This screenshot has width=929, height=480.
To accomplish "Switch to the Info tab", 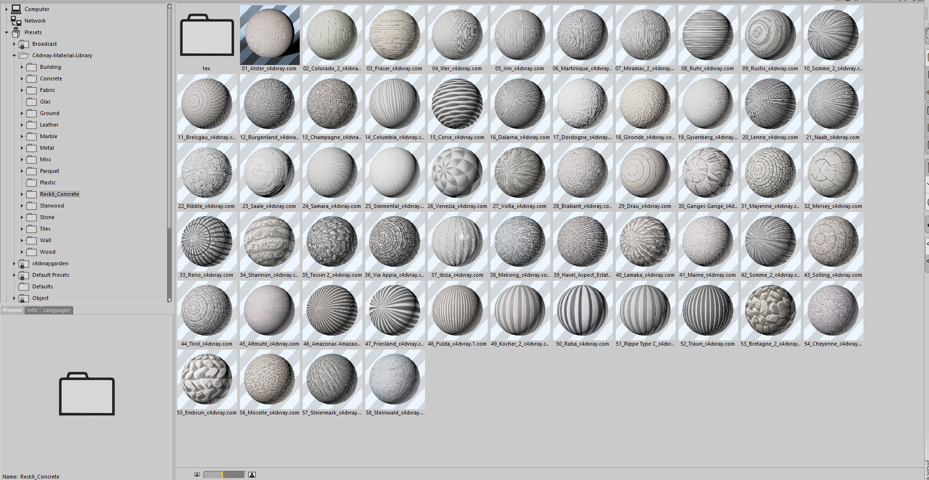I will (32, 310).
